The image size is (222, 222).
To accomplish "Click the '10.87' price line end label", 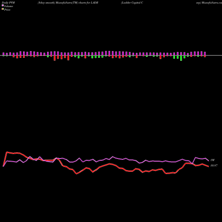I will tap(214, 166).
